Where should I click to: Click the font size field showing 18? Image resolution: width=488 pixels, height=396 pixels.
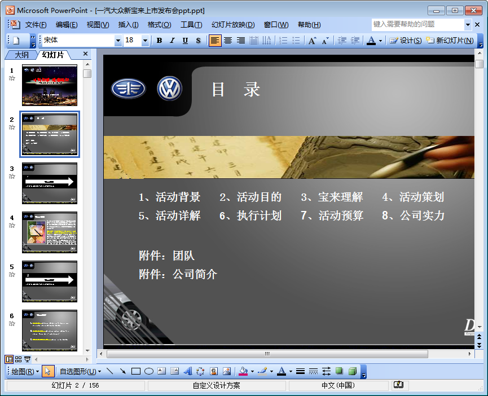pyautogui.click(x=133, y=41)
